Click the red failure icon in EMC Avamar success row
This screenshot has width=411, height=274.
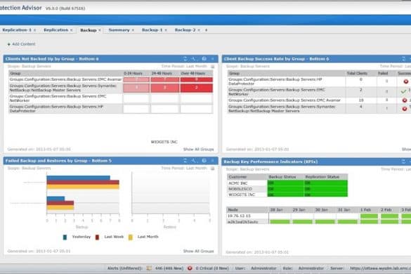coord(405,100)
